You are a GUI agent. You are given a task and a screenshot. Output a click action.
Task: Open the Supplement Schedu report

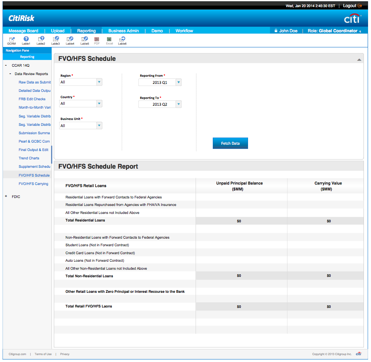pos(34,167)
